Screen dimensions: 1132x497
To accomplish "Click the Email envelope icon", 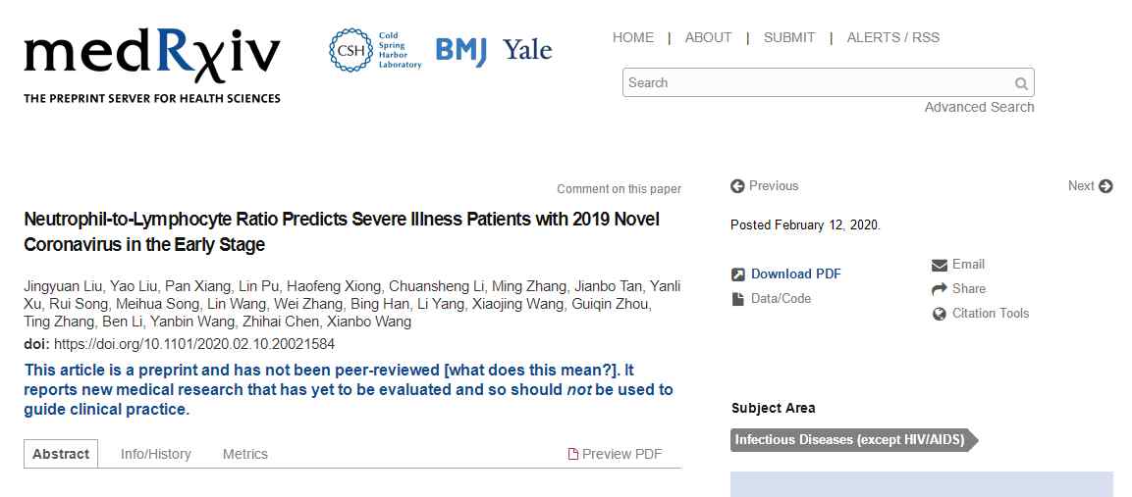I will point(940,265).
